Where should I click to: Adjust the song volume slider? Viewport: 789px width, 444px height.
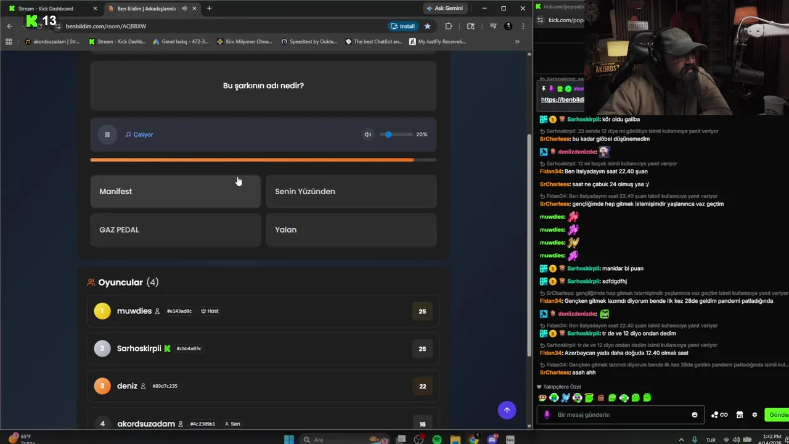pos(396,134)
